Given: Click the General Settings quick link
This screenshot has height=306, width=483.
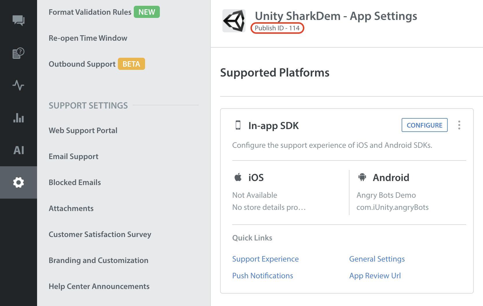Looking at the screenshot, I should coord(377,259).
